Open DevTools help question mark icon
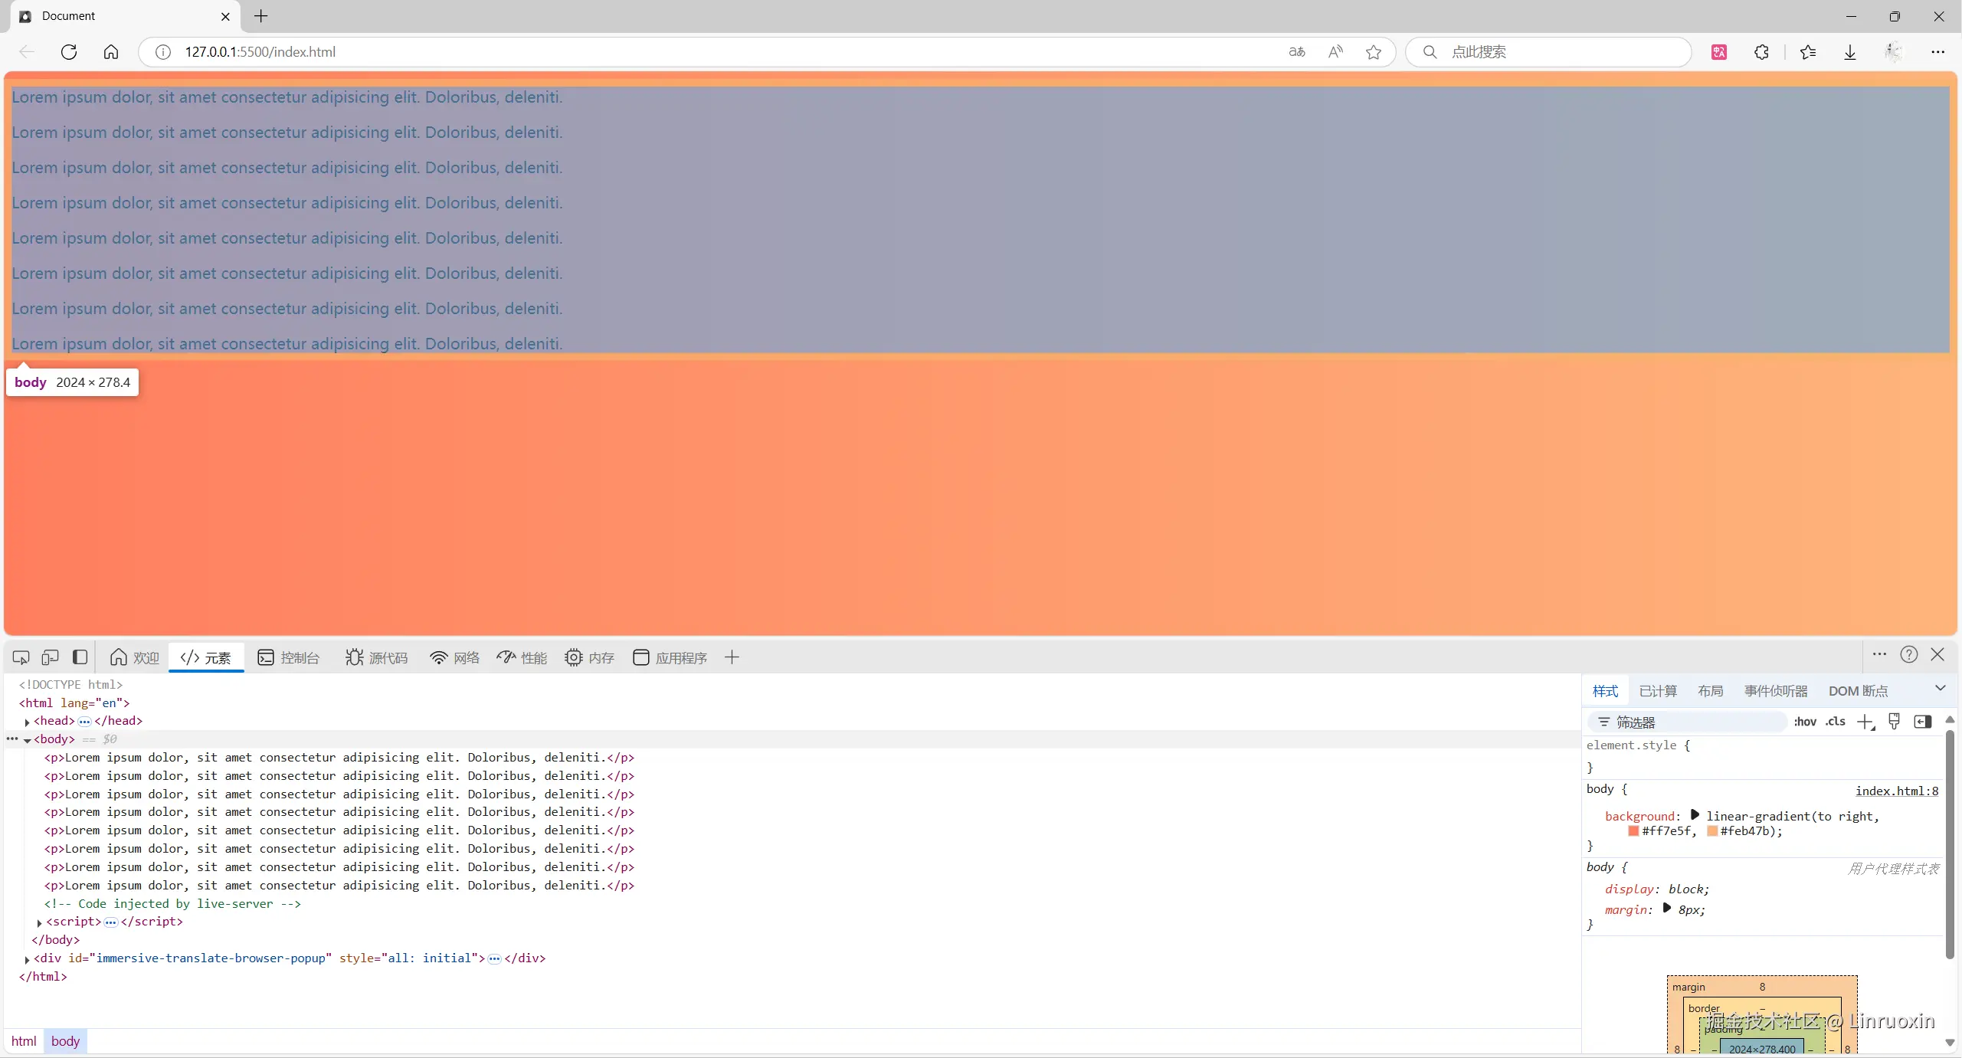This screenshot has height=1058, width=1962. 1908,655
